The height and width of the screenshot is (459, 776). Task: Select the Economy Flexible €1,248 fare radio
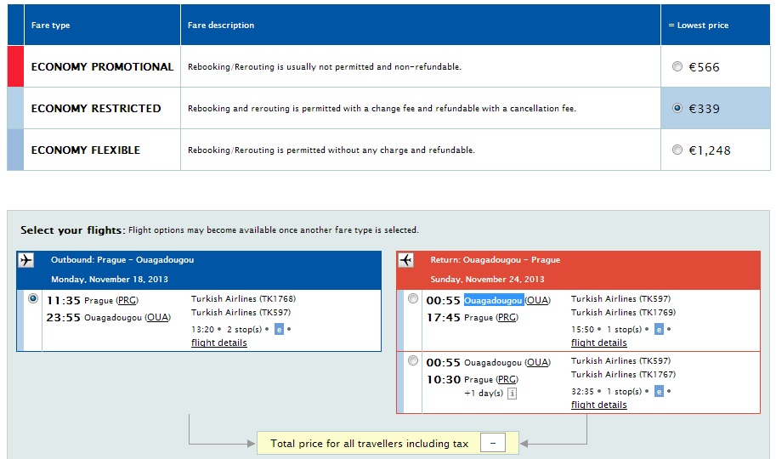tap(677, 150)
